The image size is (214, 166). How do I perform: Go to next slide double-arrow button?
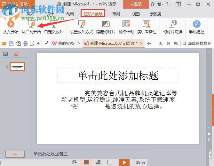pos(209,140)
